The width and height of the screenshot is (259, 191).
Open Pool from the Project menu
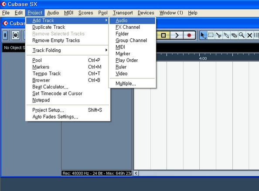pyautogui.click(x=68, y=60)
